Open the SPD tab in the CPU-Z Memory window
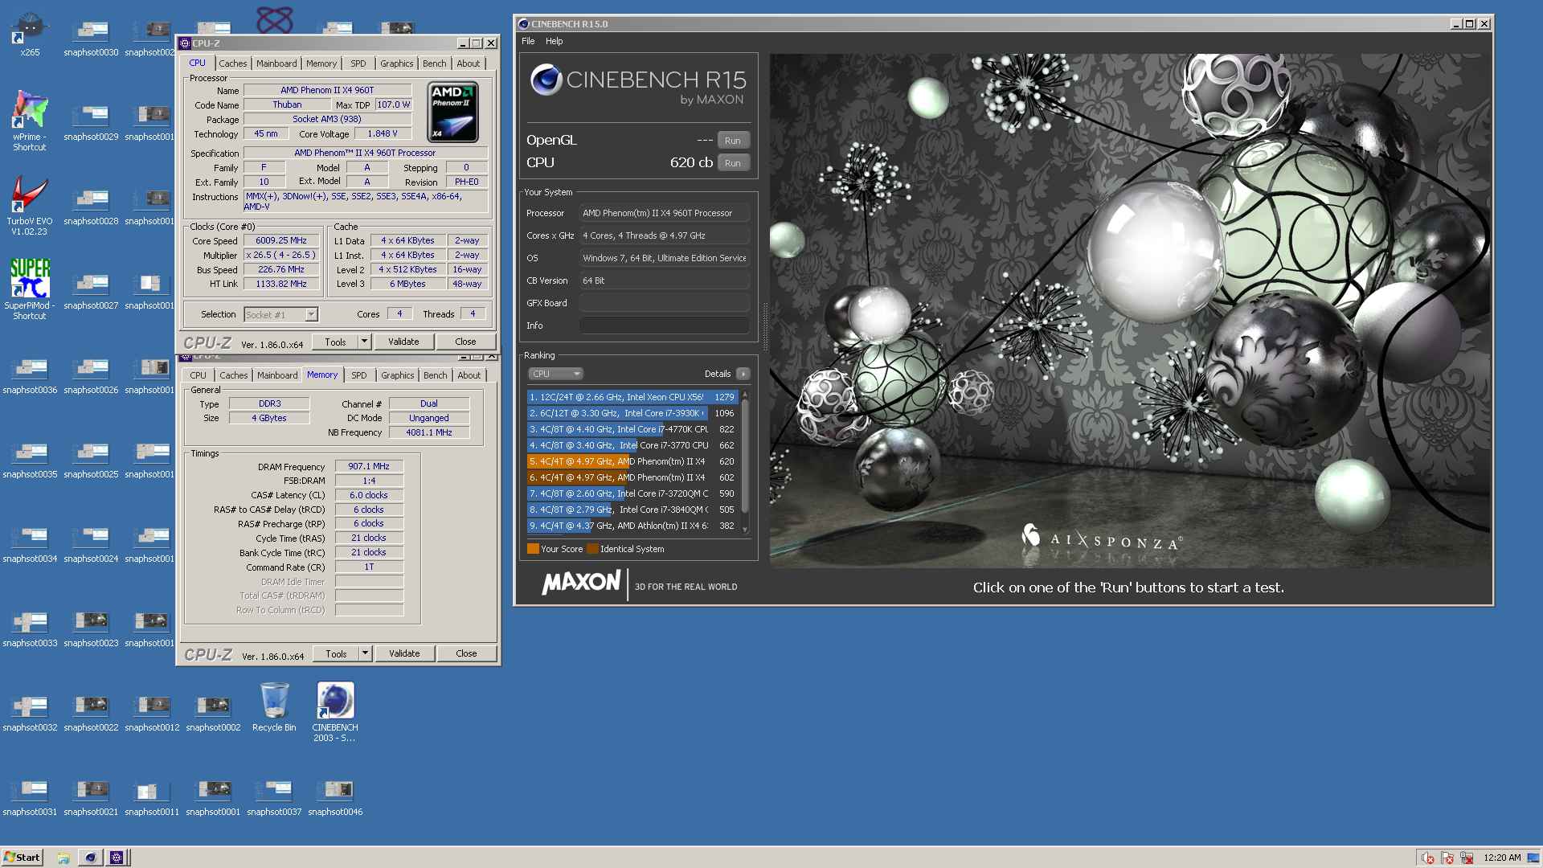 tap(359, 375)
